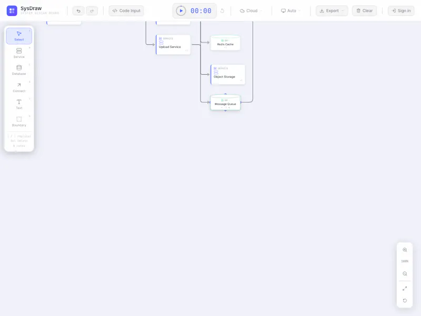Zoom in on the canvas

coord(405,250)
